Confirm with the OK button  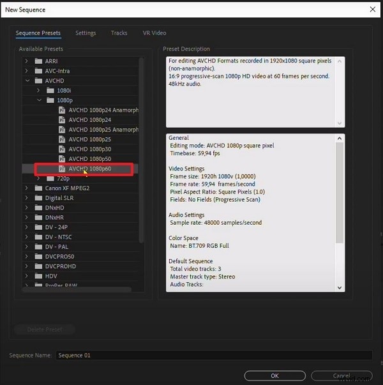coord(274,375)
